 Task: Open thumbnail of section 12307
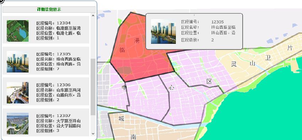click(x=18, y=123)
